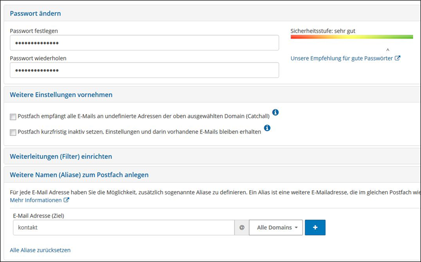
Task: Click the Passwort wiederholen input field
Action: [145, 70]
